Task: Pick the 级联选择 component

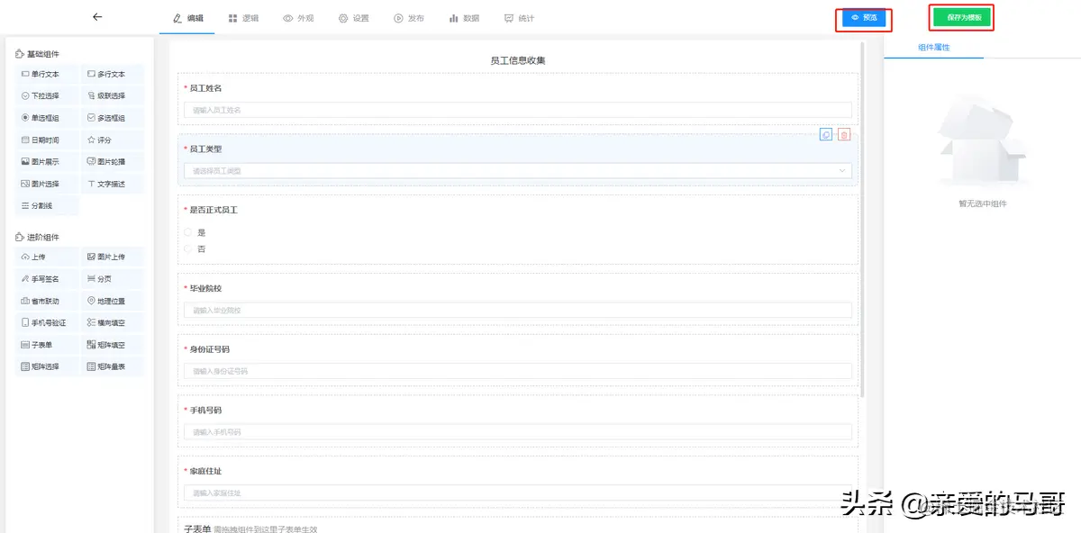Action: pyautogui.click(x=113, y=96)
